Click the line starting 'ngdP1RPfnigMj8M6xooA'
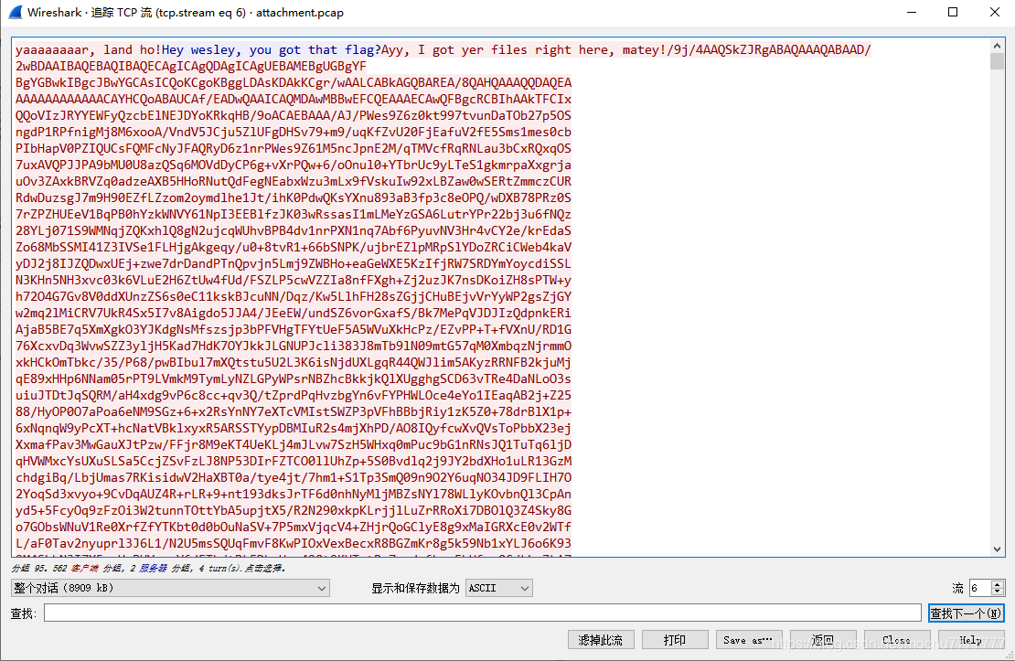The height and width of the screenshot is (661, 1015). pyautogui.click(x=294, y=132)
